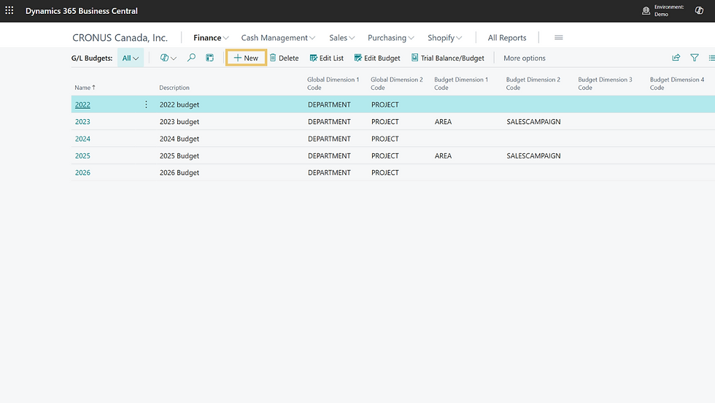Open Trial Balance/Budget report
This screenshot has width=715, height=403.
pyautogui.click(x=447, y=58)
